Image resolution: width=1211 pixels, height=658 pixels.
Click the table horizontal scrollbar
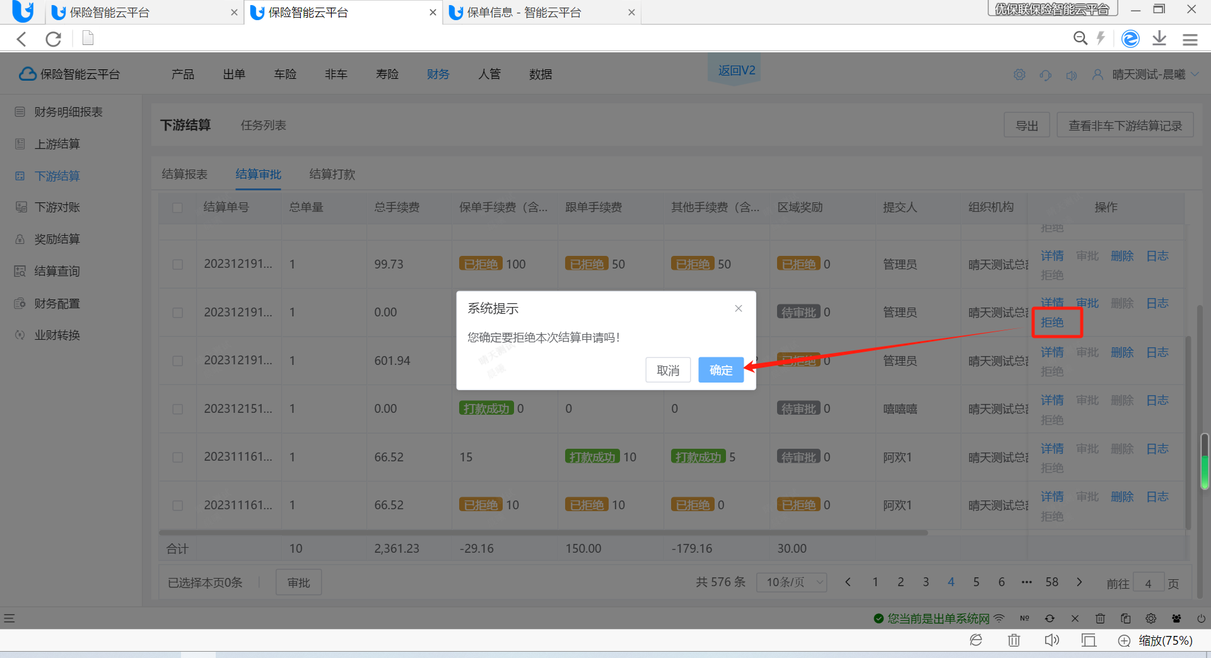pos(543,533)
